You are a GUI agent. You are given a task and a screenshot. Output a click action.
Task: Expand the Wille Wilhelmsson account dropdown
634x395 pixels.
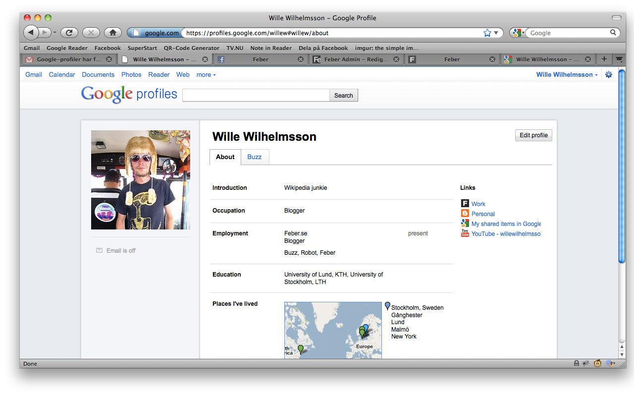point(566,74)
